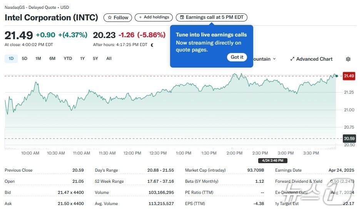Select the 6M chart range
Screen dimensions: 359x210
click(52, 58)
